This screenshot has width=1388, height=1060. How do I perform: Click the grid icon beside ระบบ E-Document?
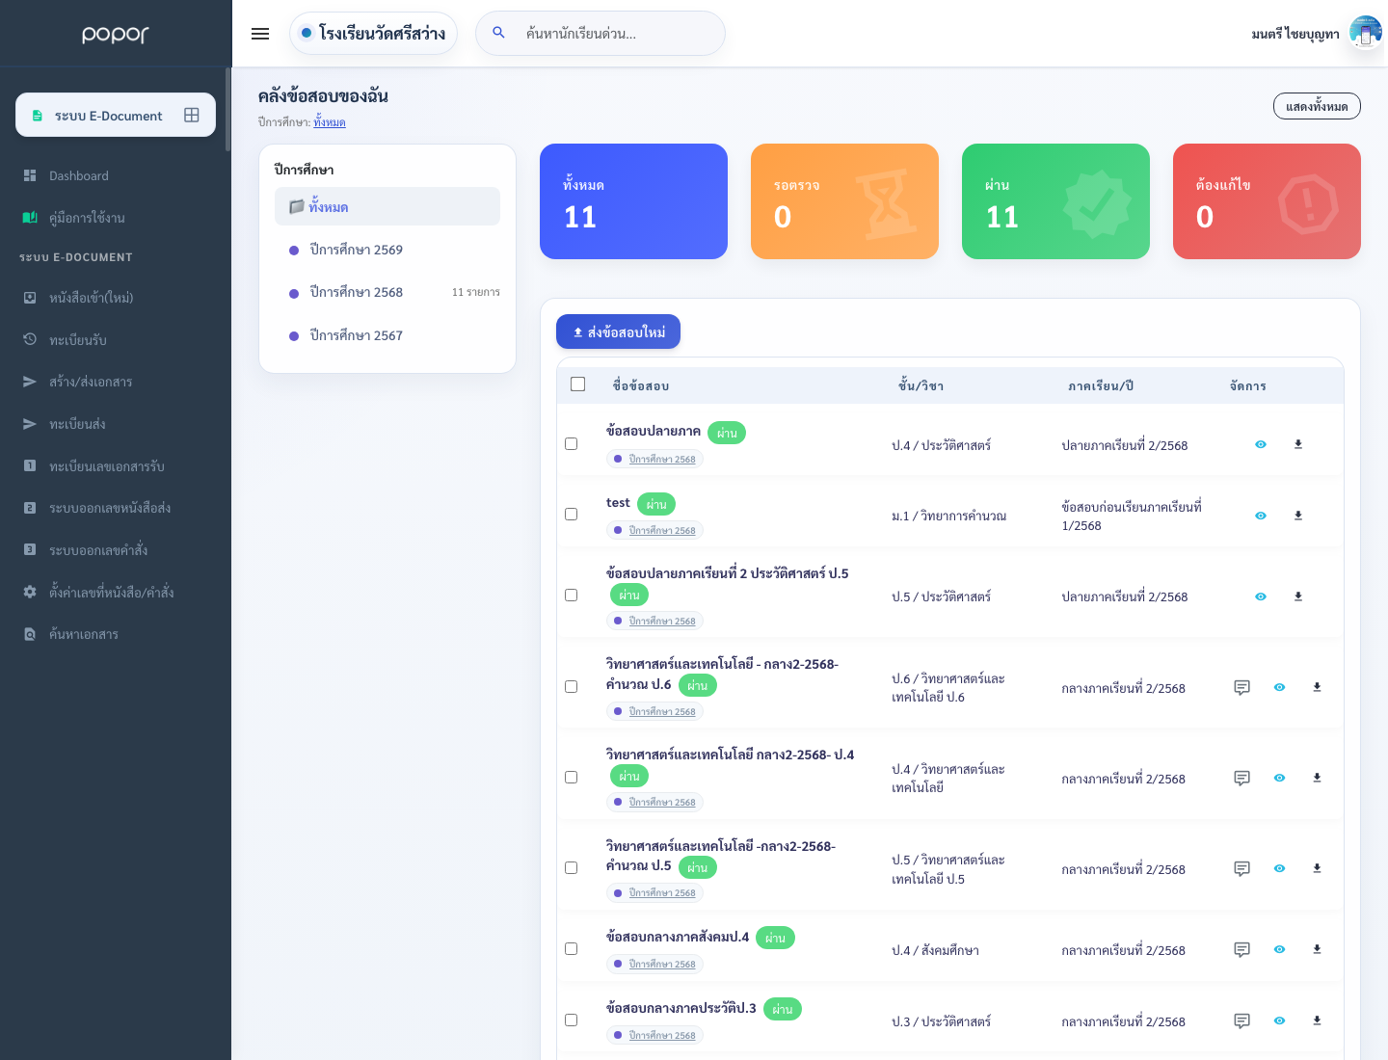[192, 115]
